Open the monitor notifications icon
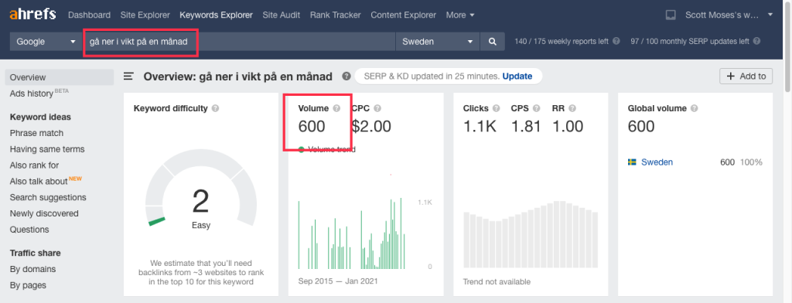Screen dimensions: 792x303 point(671,15)
